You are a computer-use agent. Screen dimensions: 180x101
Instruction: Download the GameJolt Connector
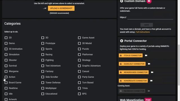click(132, 64)
